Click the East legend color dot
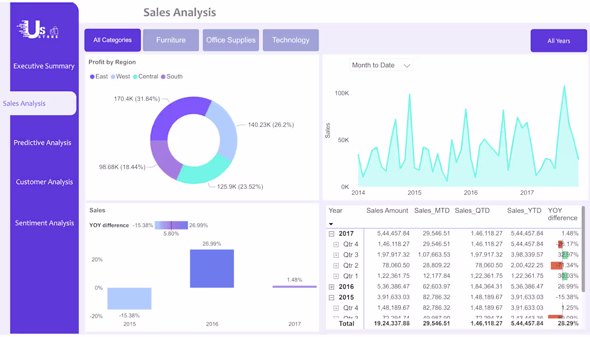Screen dimensions: 590x337 click(92, 77)
